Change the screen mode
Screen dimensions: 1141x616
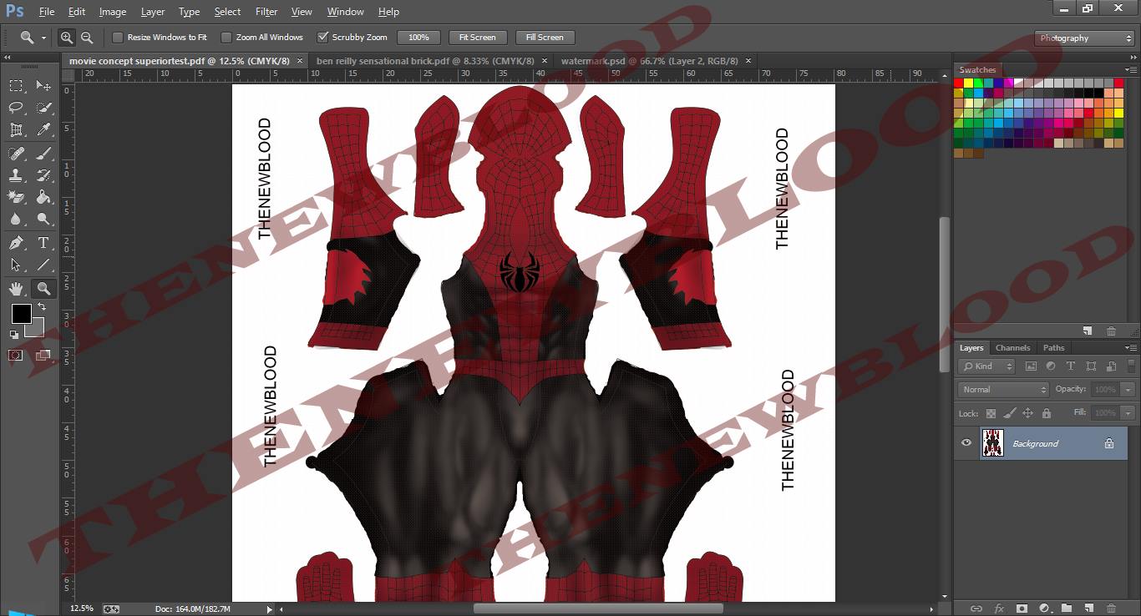pos(43,356)
